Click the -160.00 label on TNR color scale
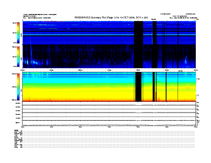Image resolution: width=211 pixels, height=163 pixels. [x=14, y=100]
